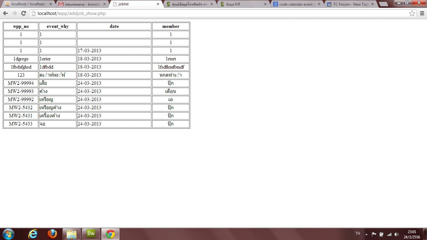The height and width of the screenshot is (240, 427).
Task: Select the cell MW2-99993
Action: (21, 91)
